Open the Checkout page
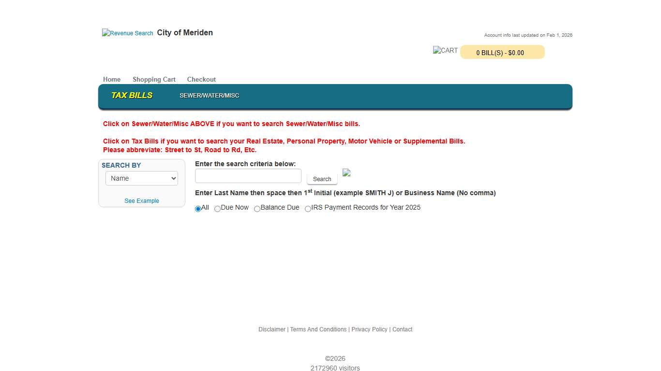The height and width of the screenshot is (371, 661). click(201, 79)
